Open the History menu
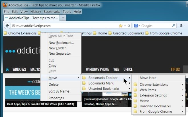 tap(36, 12)
